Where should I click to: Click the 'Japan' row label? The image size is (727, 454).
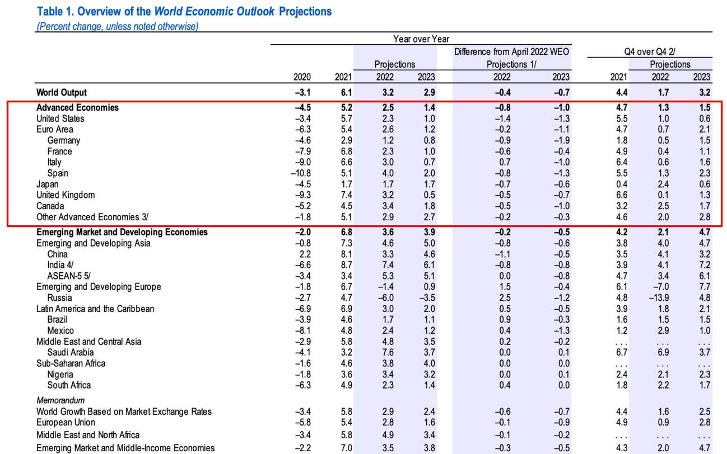pyautogui.click(x=47, y=184)
